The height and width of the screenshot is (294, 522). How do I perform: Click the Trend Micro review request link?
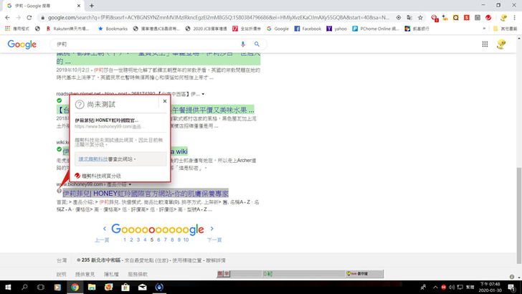[93, 159]
